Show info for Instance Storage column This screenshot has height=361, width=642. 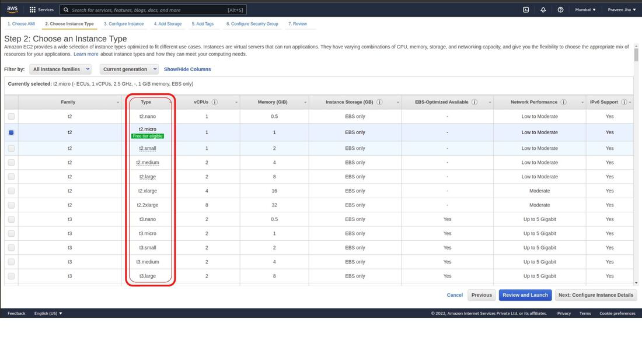379,102
